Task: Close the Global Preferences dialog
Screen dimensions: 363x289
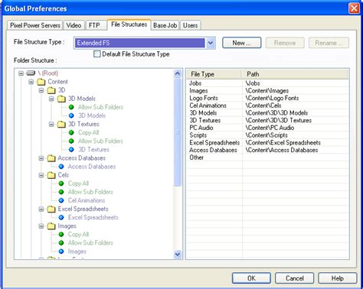Action: pyautogui.click(x=354, y=8)
